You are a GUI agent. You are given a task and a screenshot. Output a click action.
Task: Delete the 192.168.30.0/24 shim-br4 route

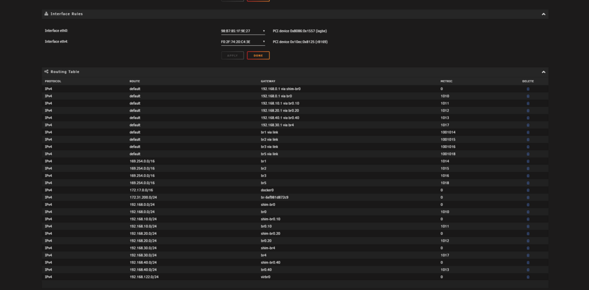click(x=528, y=248)
